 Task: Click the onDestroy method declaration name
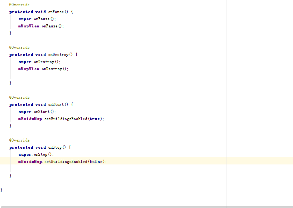[58, 55]
